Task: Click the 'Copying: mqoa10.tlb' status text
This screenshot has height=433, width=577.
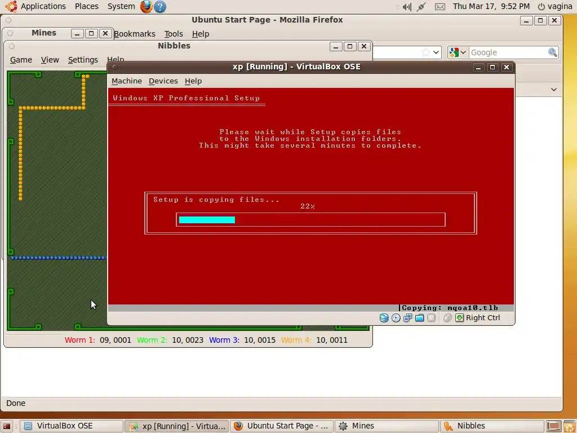Action: (x=450, y=308)
